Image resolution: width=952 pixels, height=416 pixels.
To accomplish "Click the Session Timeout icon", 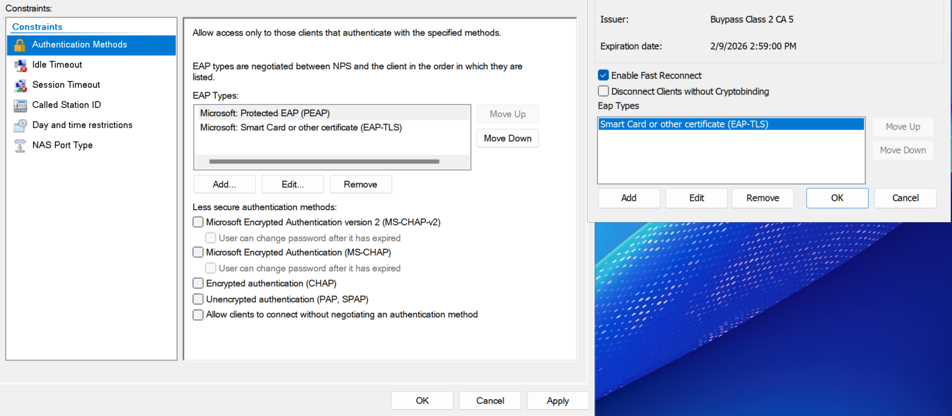I will point(20,85).
